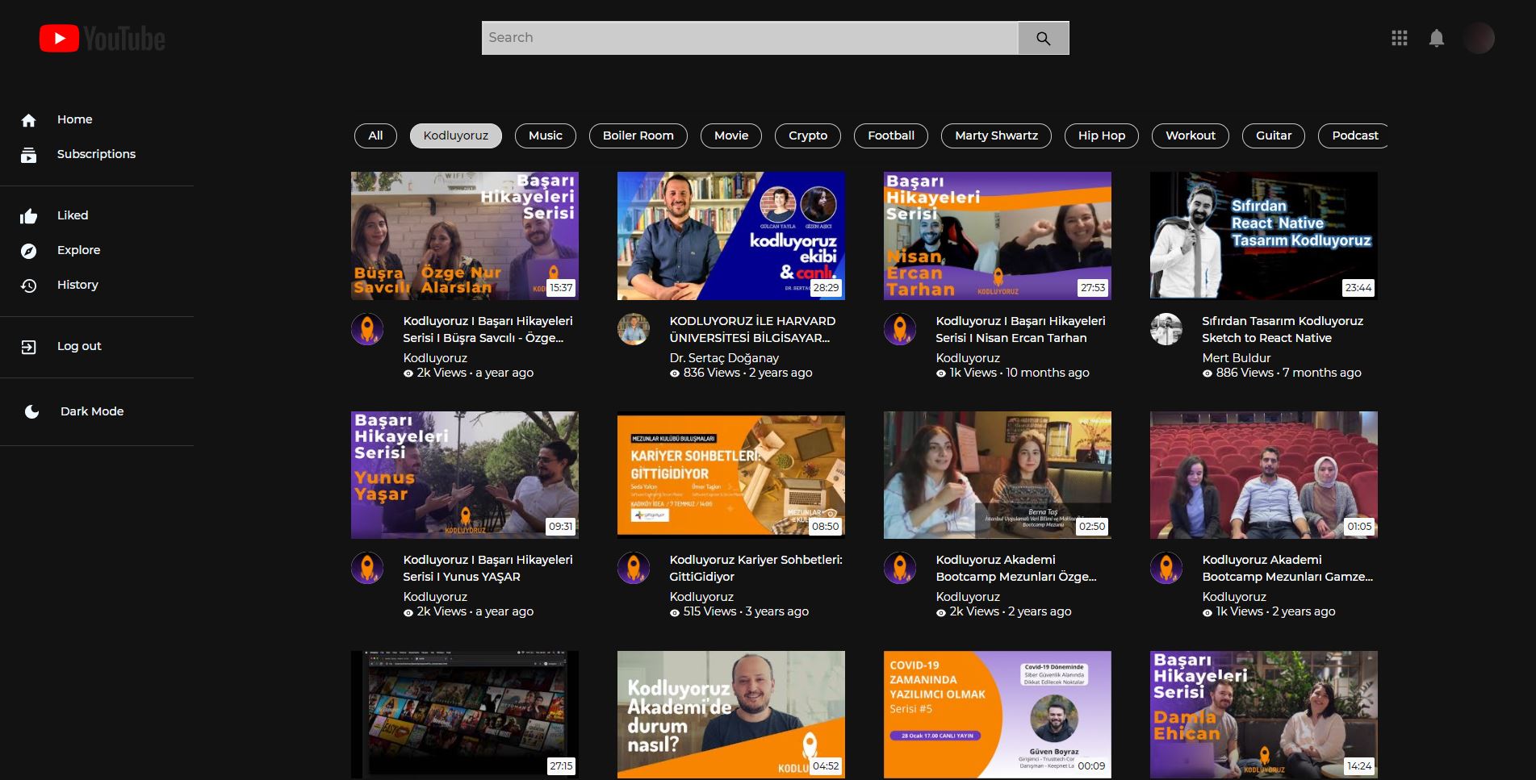Enable the Crypto filter chip
The height and width of the screenshot is (780, 1536).
tap(806, 136)
